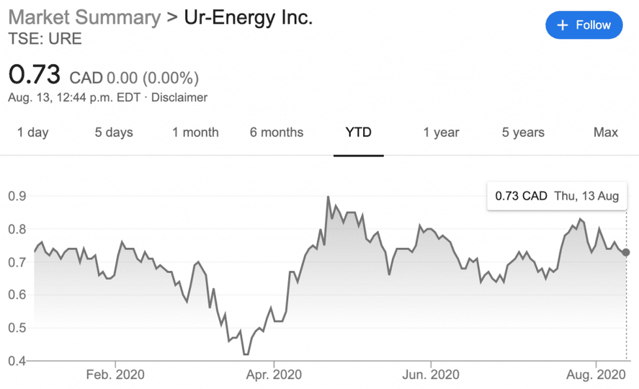Click the Aug. 2020 axis label
Image resolution: width=639 pixels, height=389 pixels.
click(596, 375)
